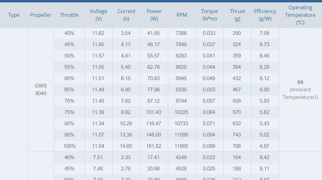Click current value 14.65

[126, 146]
